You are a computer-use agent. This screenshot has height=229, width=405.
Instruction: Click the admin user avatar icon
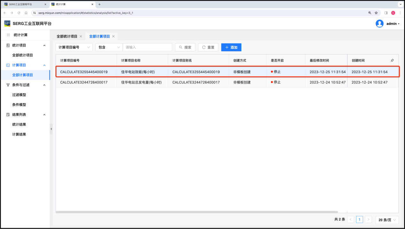point(379,24)
